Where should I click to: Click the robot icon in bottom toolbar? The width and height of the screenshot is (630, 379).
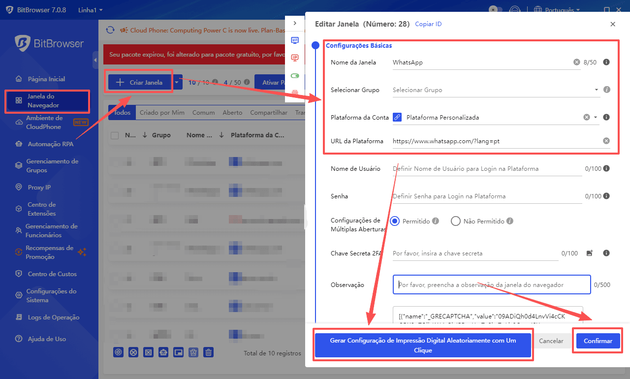coord(163,352)
